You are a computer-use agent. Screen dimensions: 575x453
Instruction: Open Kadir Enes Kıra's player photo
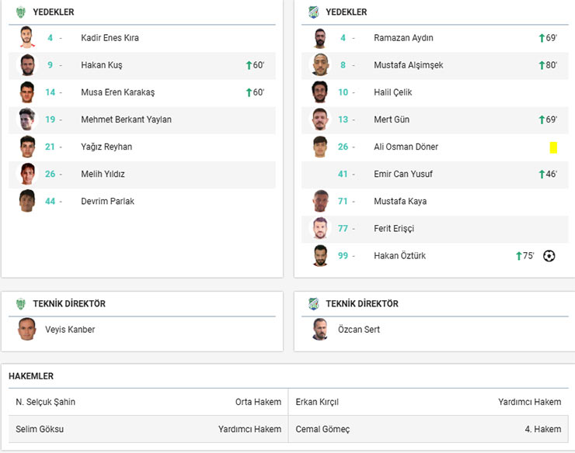point(27,38)
